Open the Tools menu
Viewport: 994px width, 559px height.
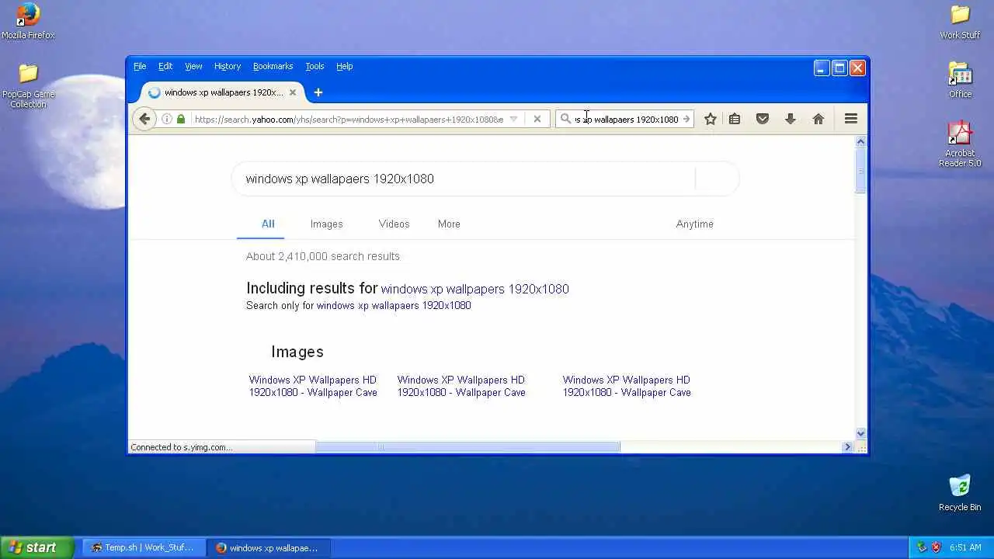pyautogui.click(x=315, y=67)
